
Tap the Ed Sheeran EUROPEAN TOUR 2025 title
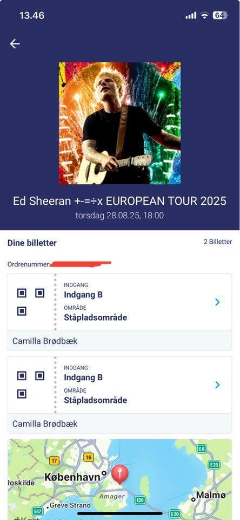click(120, 201)
